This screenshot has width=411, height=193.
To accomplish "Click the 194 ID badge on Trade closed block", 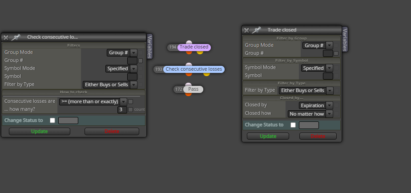I will click(x=173, y=47).
